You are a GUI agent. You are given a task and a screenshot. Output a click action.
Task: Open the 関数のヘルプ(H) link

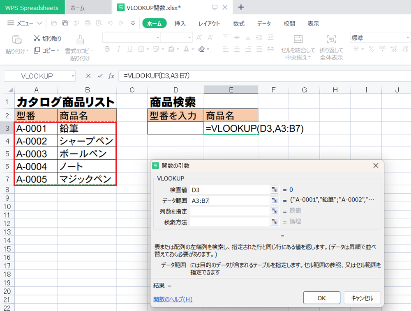pyautogui.click(x=173, y=299)
